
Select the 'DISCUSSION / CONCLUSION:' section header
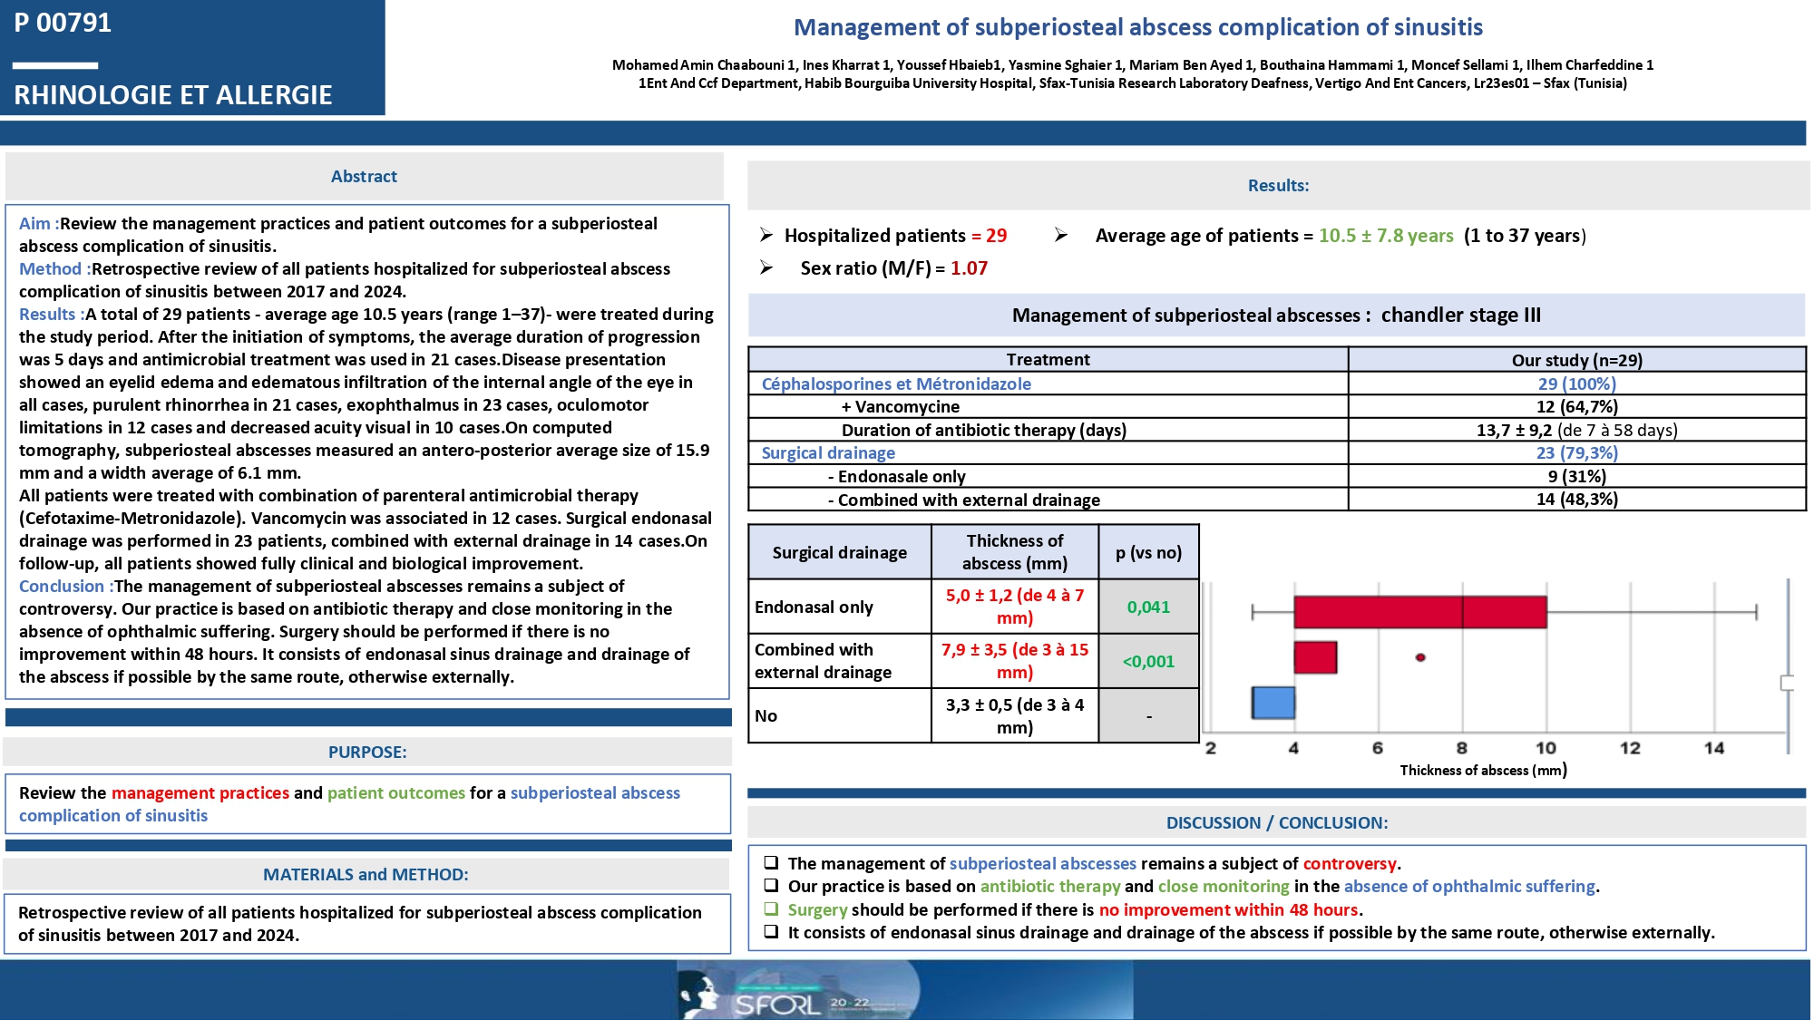click(1276, 822)
